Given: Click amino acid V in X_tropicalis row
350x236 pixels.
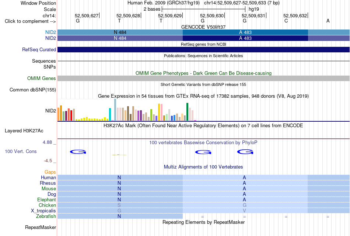Looking at the screenshot, I should tap(244, 211).
